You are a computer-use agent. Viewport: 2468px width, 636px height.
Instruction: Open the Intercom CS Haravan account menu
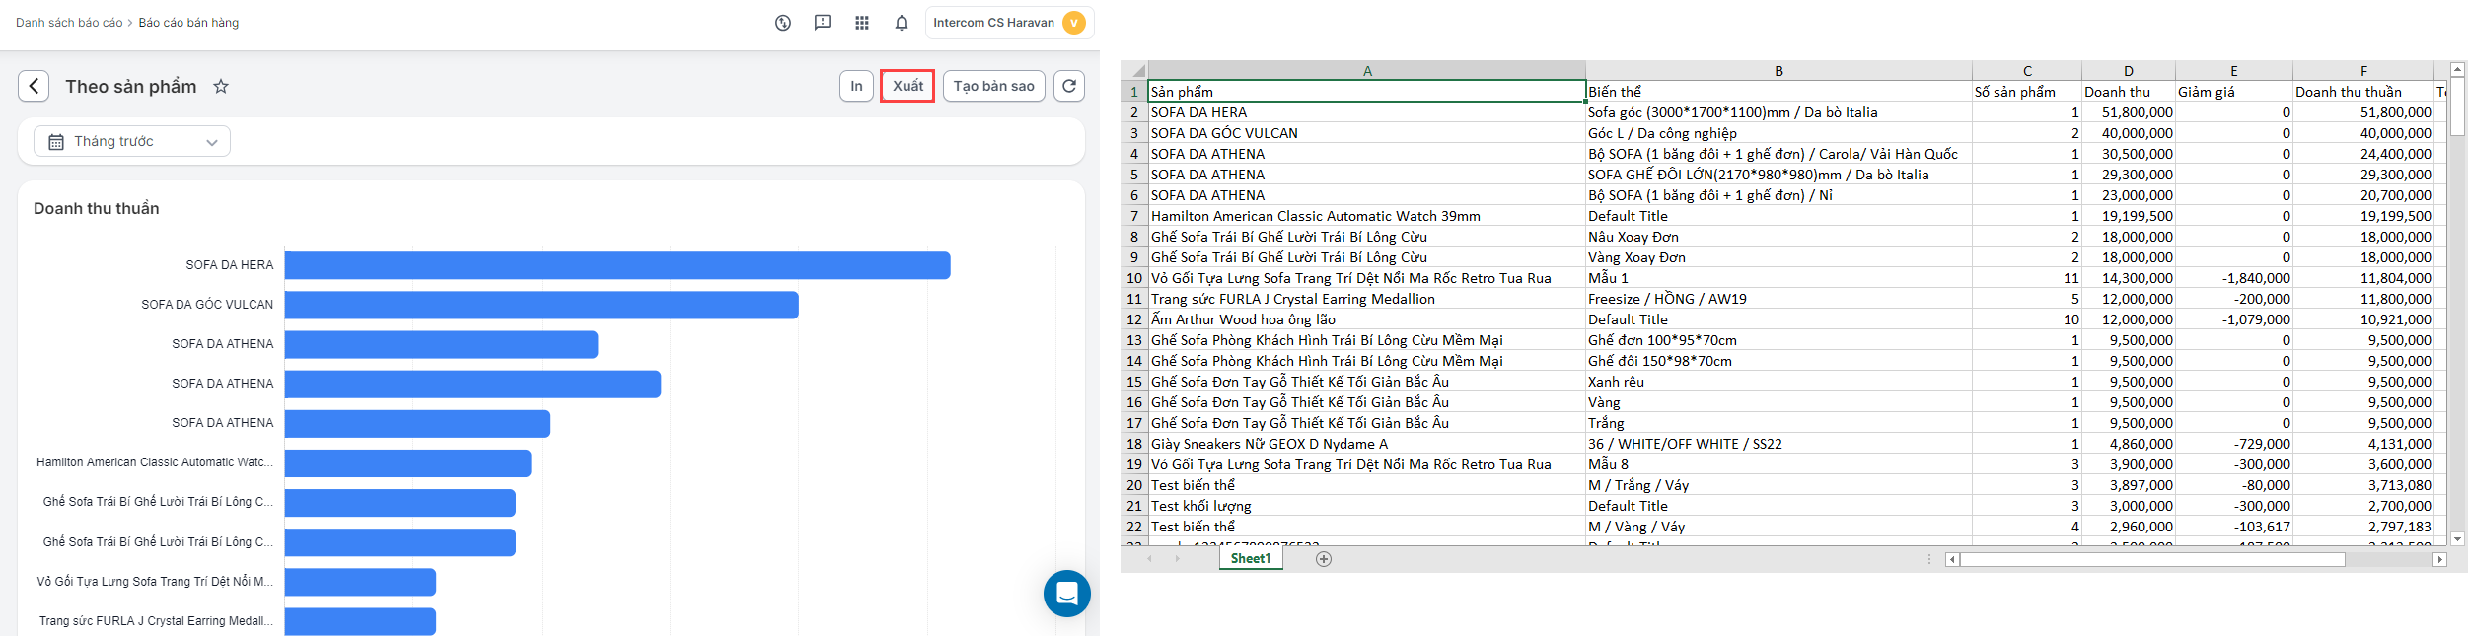[1008, 23]
